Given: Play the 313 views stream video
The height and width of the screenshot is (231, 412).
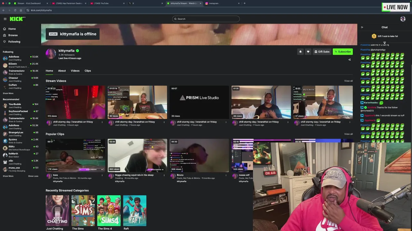Looking at the screenshot, I should click(x=75, y=102).
